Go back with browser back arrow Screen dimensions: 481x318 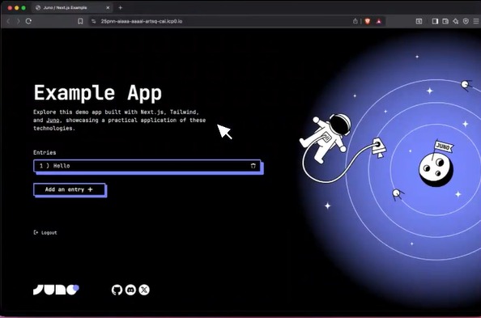[x=8, y=21]
